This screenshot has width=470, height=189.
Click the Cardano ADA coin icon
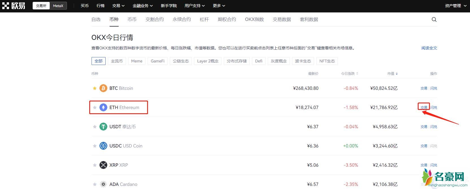pos(103,184)
